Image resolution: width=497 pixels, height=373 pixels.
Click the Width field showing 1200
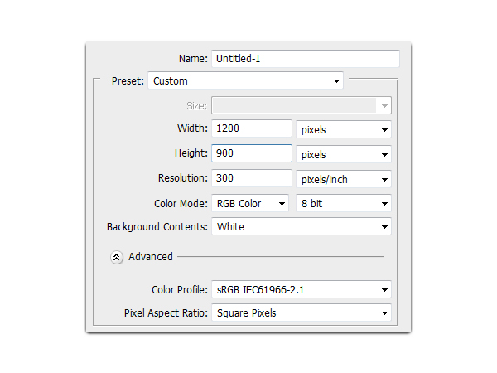251,129
